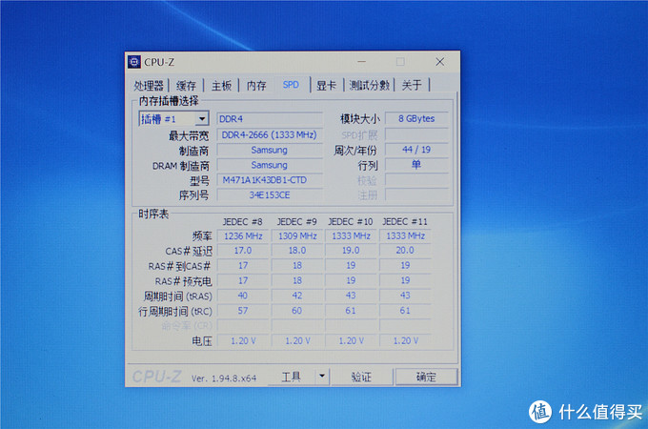Image resolution: width=648 pixels, height=429 pixels.
Task: Click the Ver. 1.94.8.x64 version text
Action: [224, 378]
